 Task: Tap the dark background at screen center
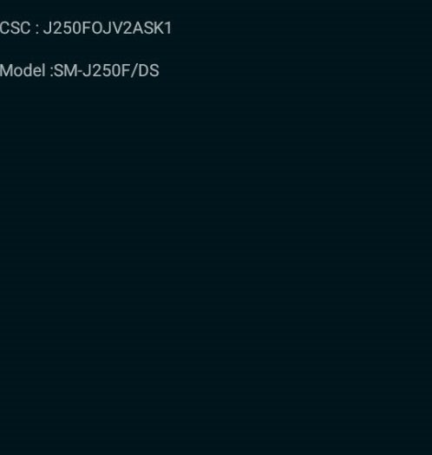(216, 227)
